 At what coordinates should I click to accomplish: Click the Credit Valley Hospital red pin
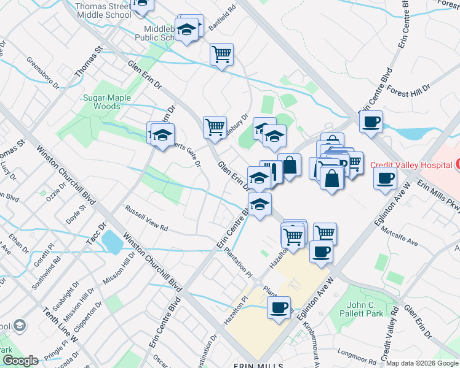coord(458,164)
